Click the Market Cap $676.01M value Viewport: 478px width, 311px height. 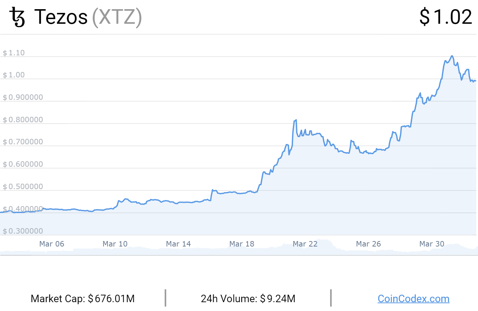[83, 299]
